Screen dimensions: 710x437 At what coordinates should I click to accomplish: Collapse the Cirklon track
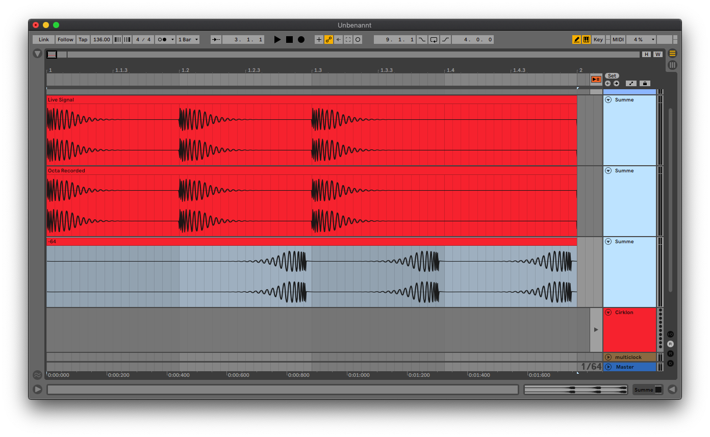(608, 313)
